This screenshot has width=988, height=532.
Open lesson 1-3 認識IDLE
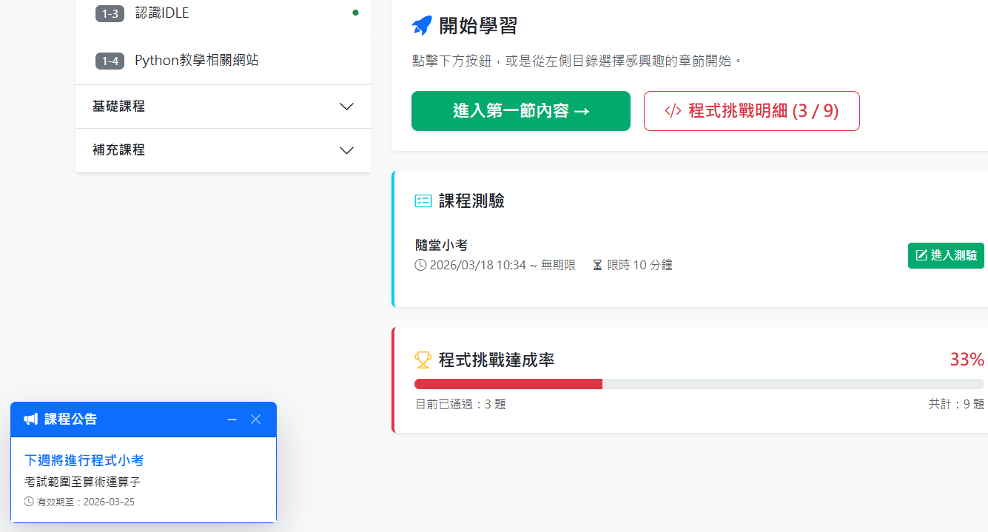161,13
